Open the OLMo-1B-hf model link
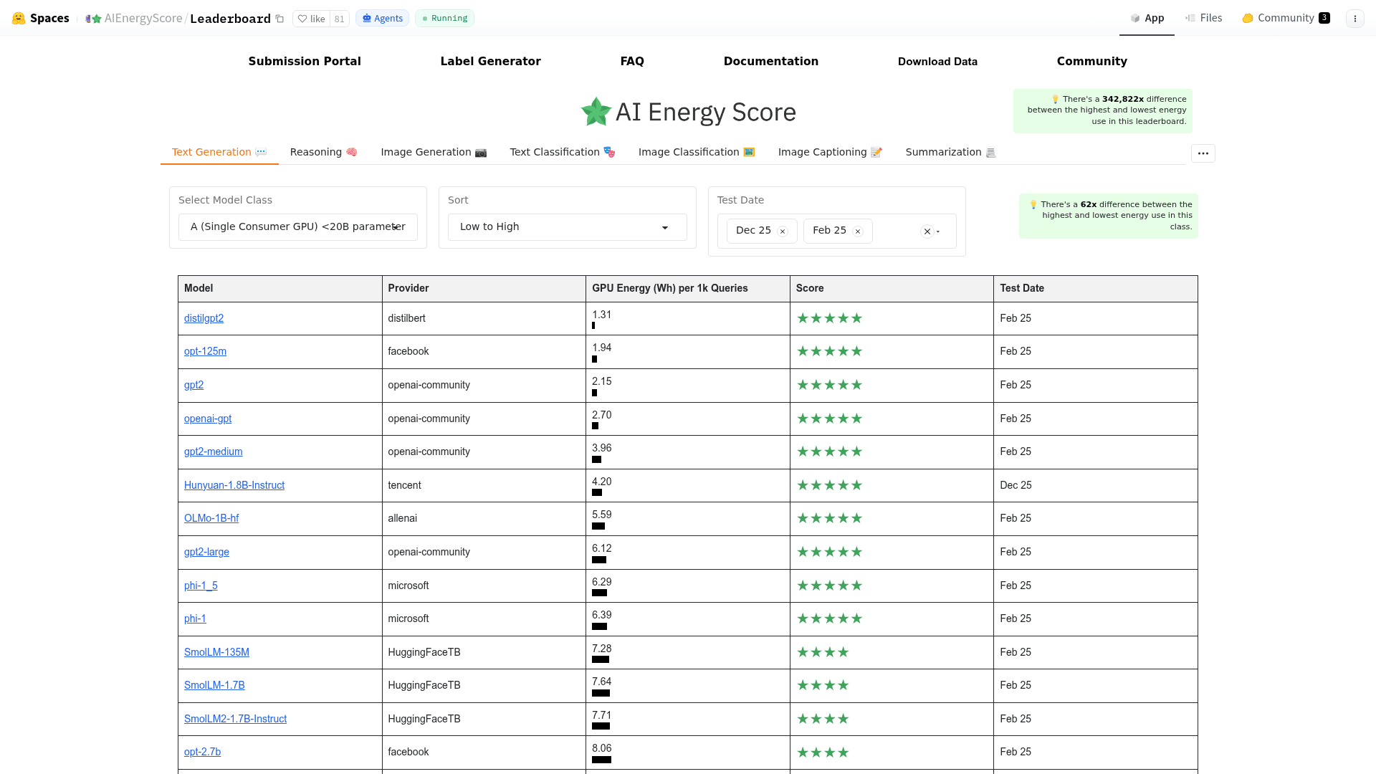The image size is (1376, 774). click(x=211, y=518)
